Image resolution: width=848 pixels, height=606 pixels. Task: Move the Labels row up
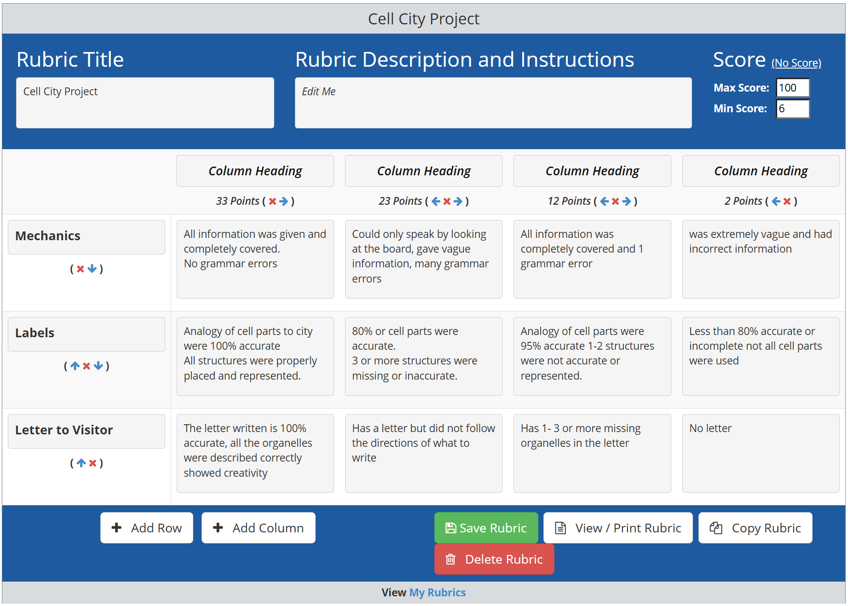75,366
